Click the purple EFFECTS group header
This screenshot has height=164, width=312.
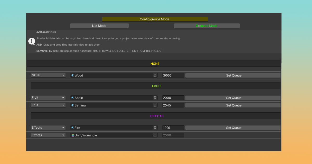(156, 116)
